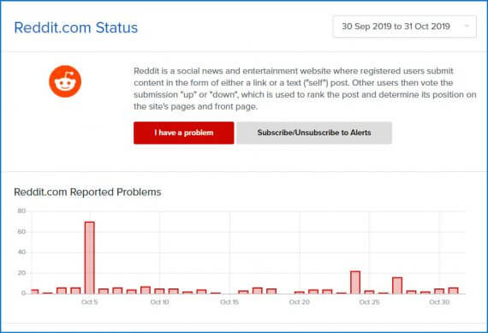
Task: Click the Reddit alien logo icon
Action: 65,81
